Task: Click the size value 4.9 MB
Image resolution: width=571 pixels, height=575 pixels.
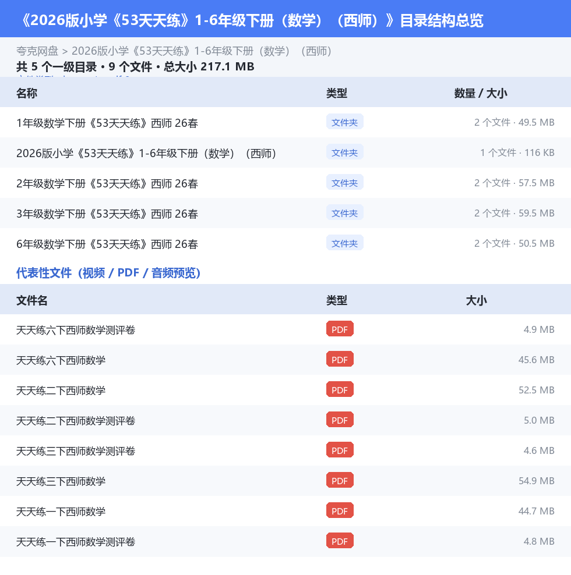Action: [539, 329]
